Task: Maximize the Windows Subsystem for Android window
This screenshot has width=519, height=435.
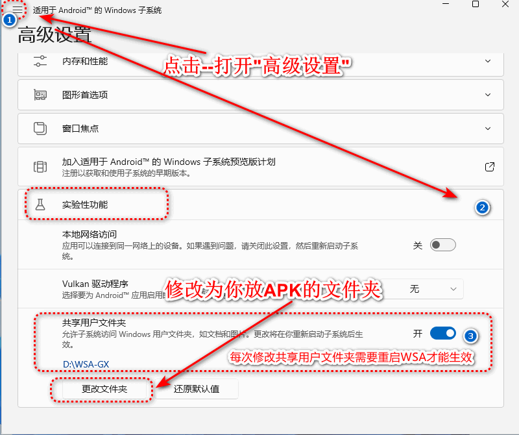Action: pyautogui.click(x=476, y=4)
